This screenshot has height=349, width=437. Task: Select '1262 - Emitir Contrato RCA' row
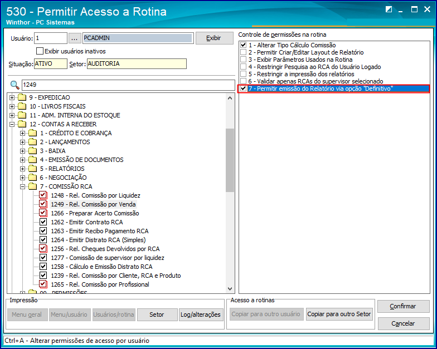pos(87,222)
